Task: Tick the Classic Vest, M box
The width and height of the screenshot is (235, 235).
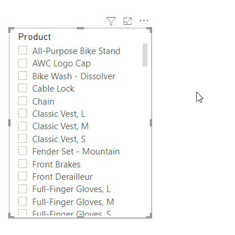Action: 22,126
